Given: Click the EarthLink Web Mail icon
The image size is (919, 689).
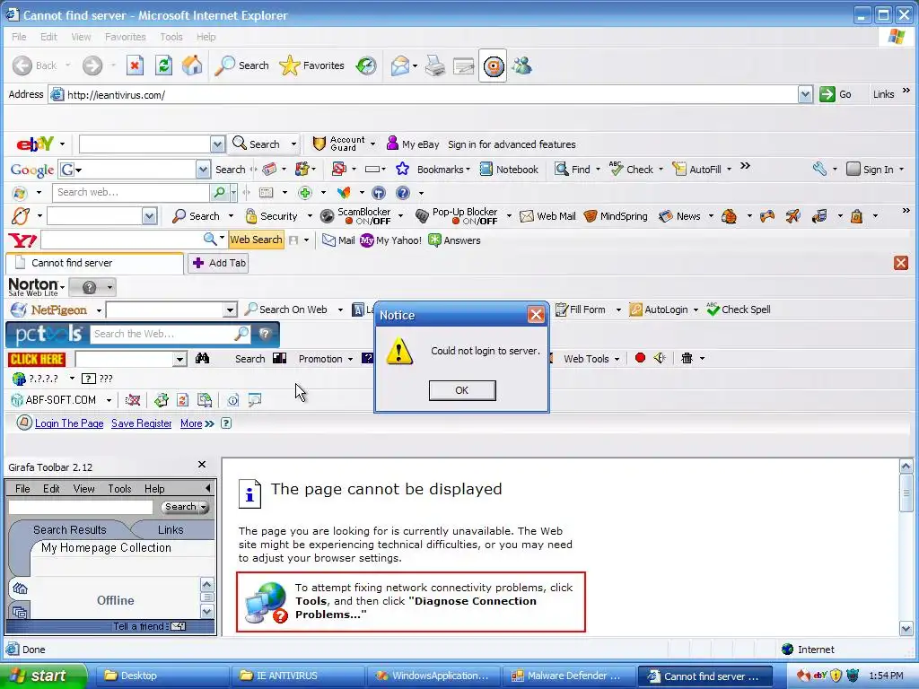Looking at the screenshot, I should [526, 216].
